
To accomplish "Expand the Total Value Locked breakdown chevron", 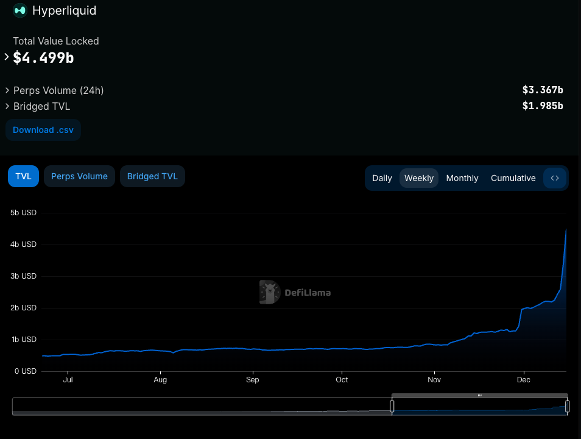I will [x=7, y=57].
